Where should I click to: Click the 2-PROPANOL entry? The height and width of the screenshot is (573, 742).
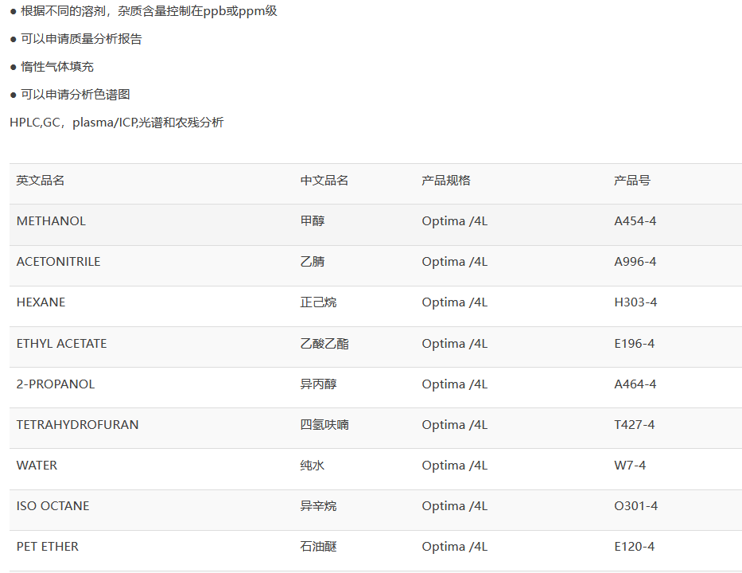click(x=56, y=384)
